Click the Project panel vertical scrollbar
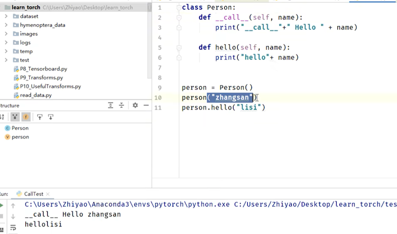 [x=149, y=41]
